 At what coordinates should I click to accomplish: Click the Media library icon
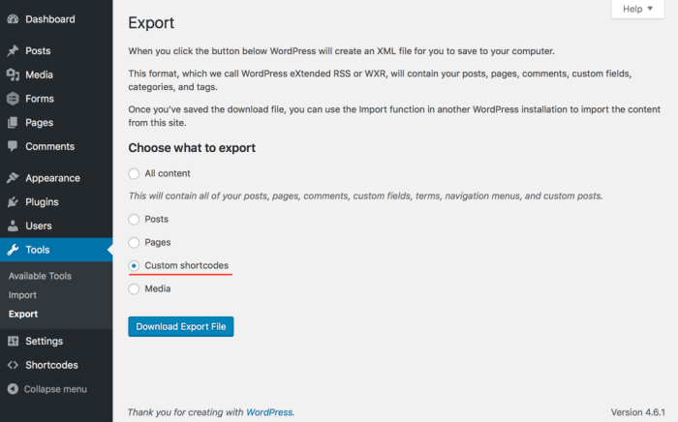(x=13, y=75)
